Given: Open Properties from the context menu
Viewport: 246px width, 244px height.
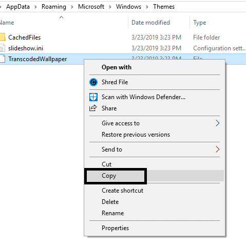Looking at the screenshot, I should (x=155, y=228).
